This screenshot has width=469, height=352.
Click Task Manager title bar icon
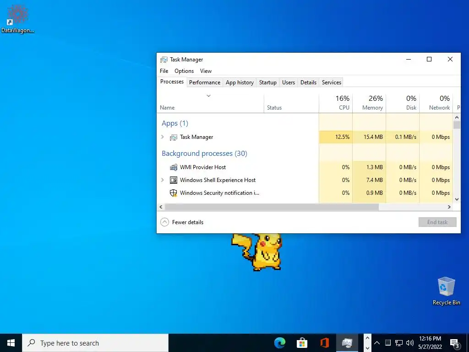point(164,60)
